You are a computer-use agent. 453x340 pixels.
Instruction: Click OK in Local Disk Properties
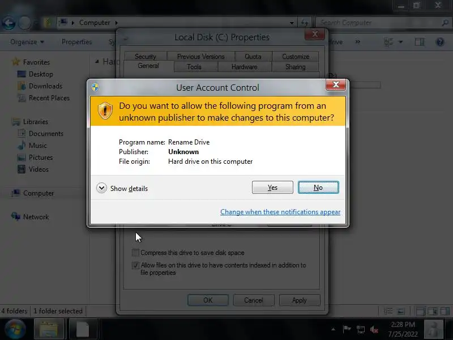click(208, 300)
